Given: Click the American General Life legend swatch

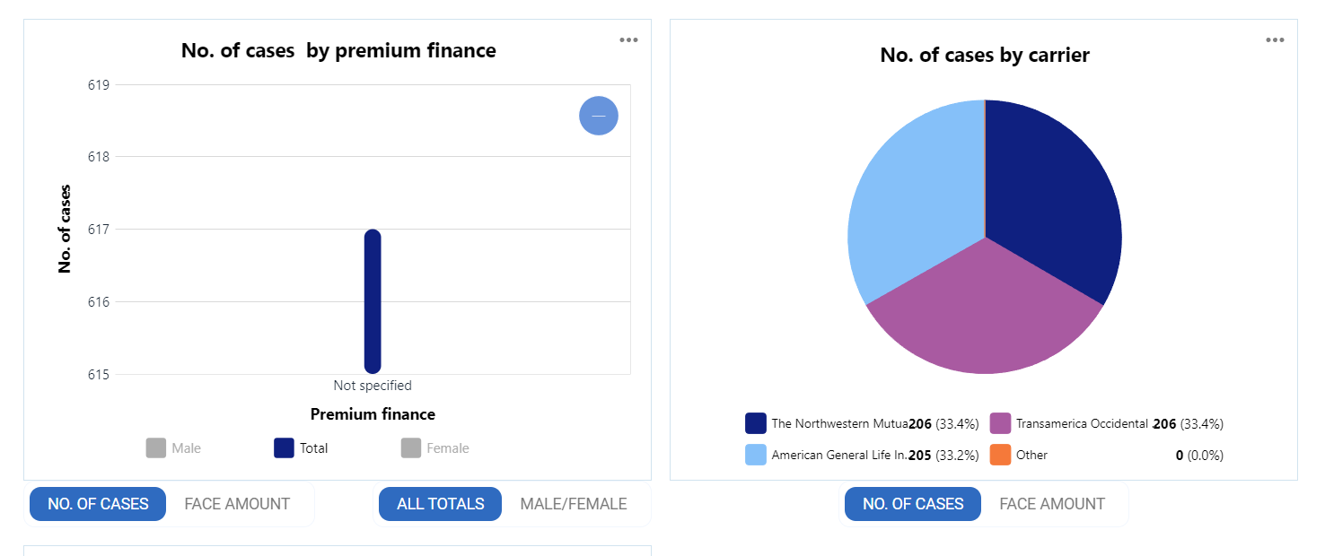Looking at the screenshot, I should (x=756, y=455).
